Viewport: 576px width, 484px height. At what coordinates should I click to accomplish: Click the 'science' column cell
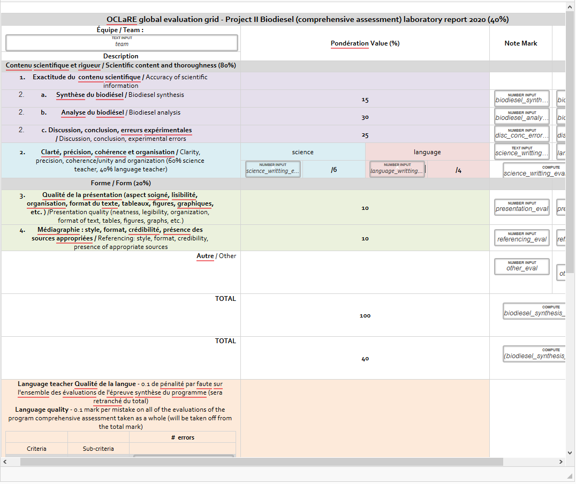(x=302, y=152)
